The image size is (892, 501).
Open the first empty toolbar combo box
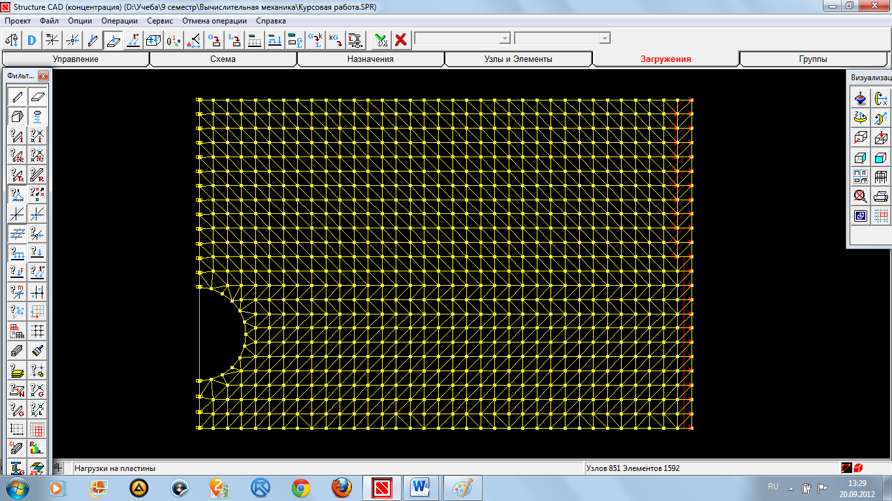(462, 38)
